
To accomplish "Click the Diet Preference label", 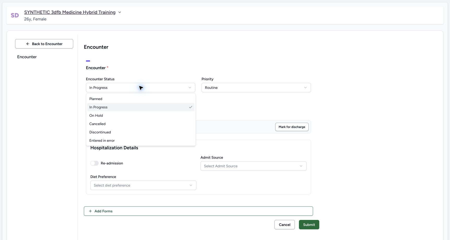I will click(103, 177).
